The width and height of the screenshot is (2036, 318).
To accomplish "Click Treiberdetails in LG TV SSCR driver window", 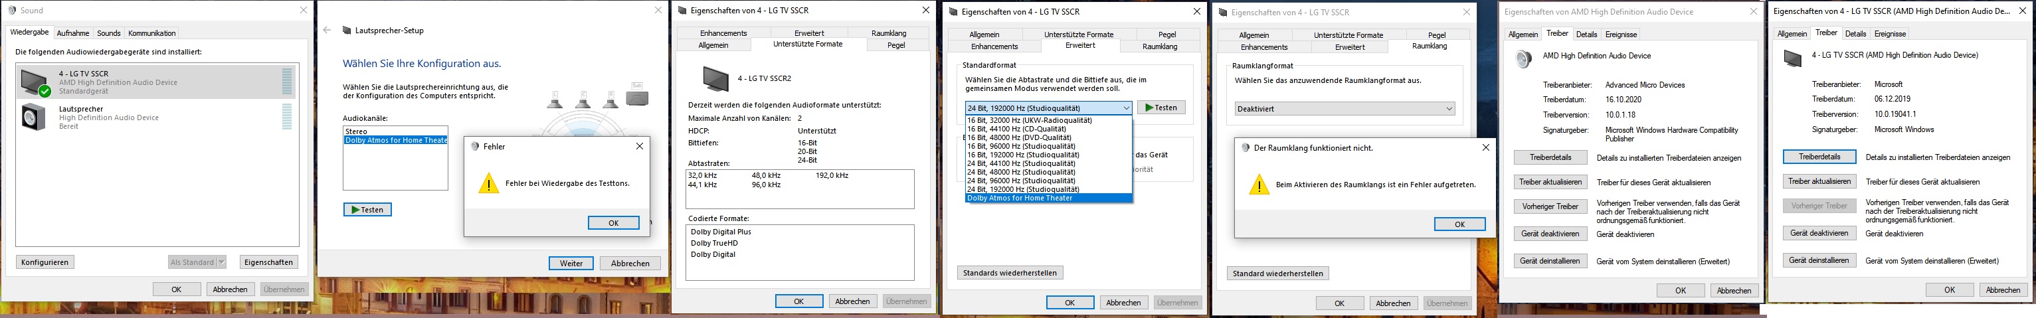I will pos(1819,157).
